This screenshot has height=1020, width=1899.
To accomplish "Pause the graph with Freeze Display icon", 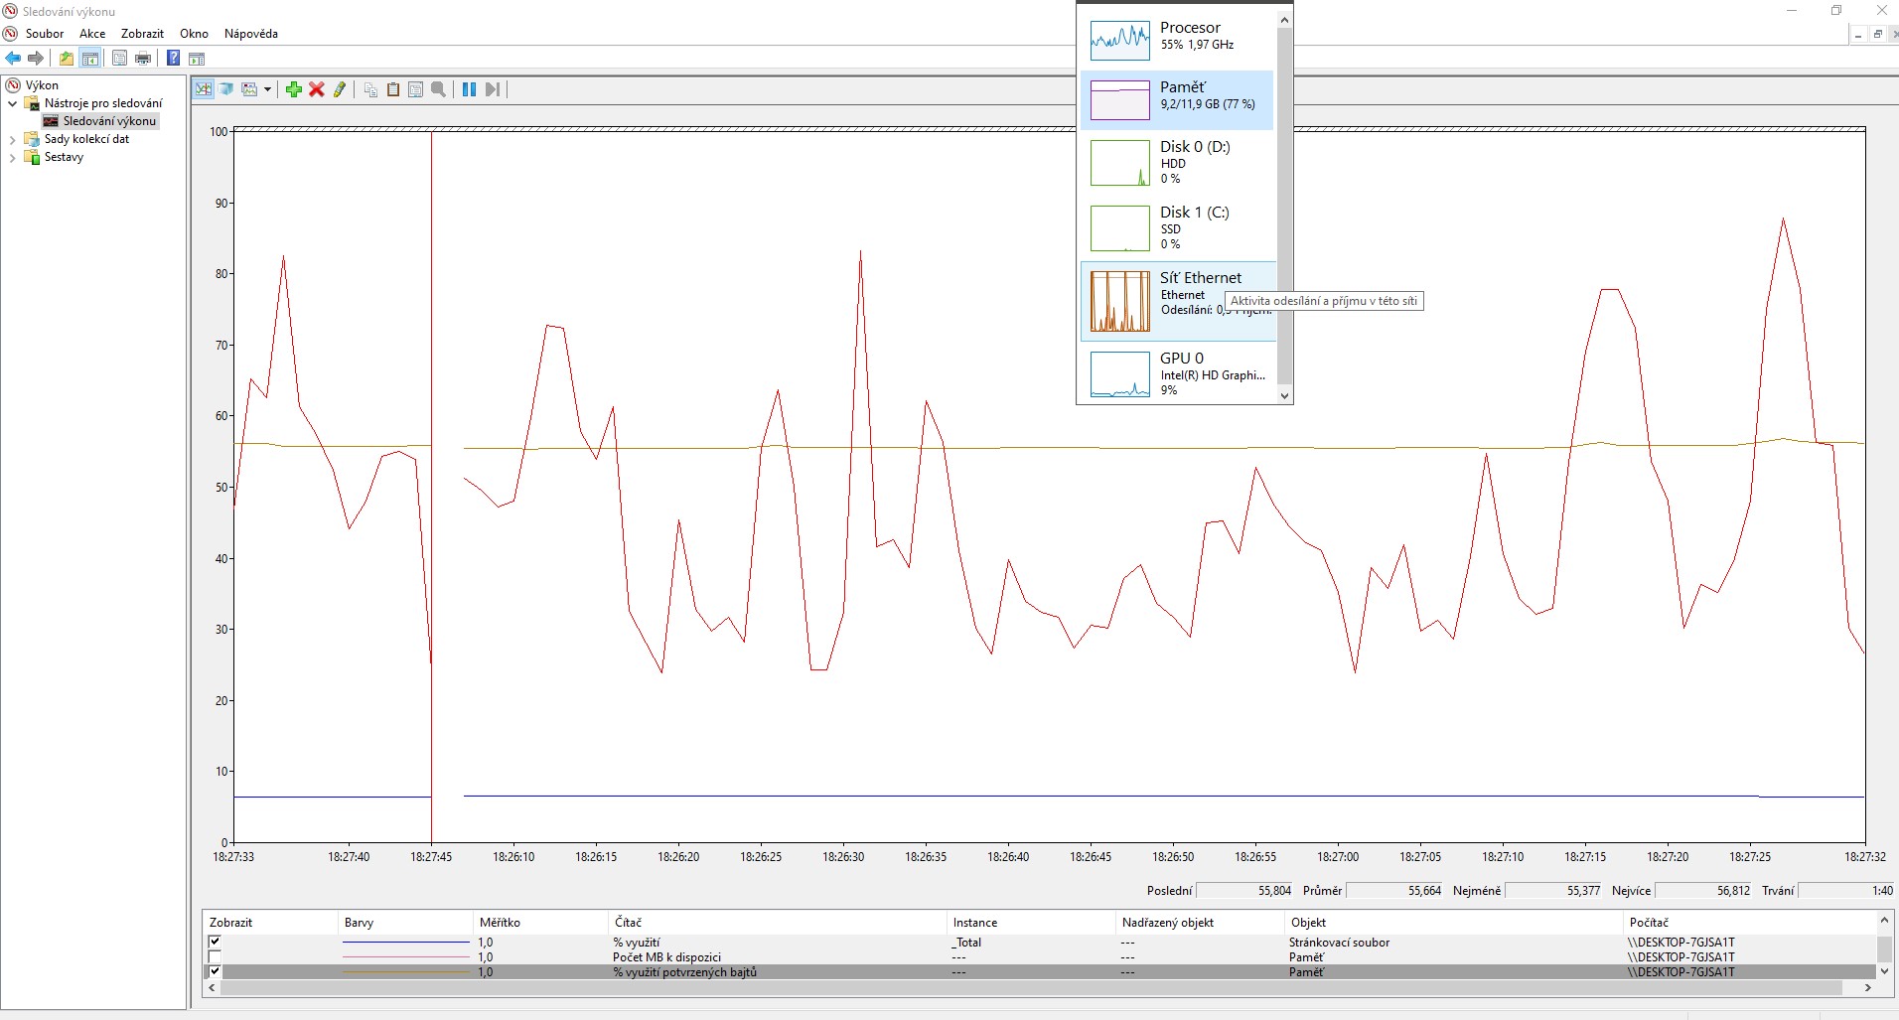I will click(x=469, y=89).
